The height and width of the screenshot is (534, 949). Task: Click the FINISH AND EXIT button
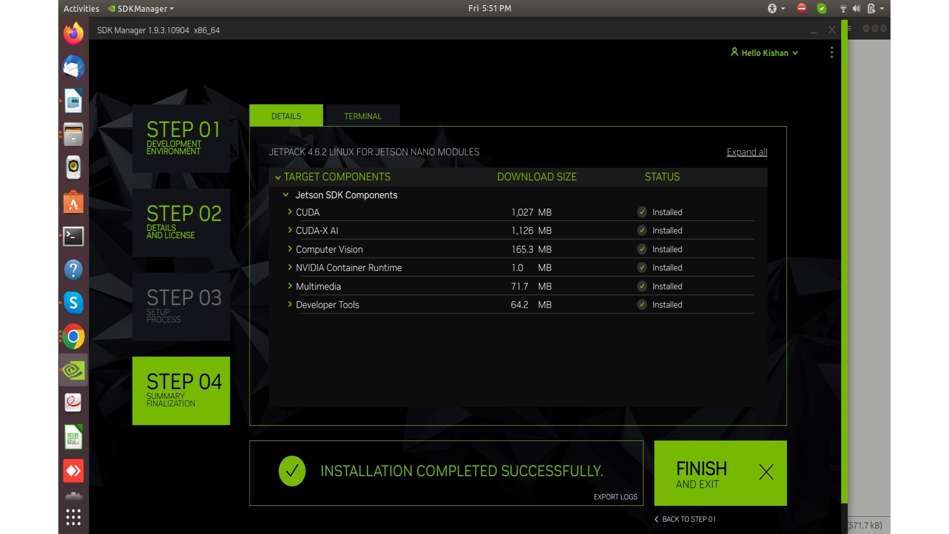tap(720, 473)
